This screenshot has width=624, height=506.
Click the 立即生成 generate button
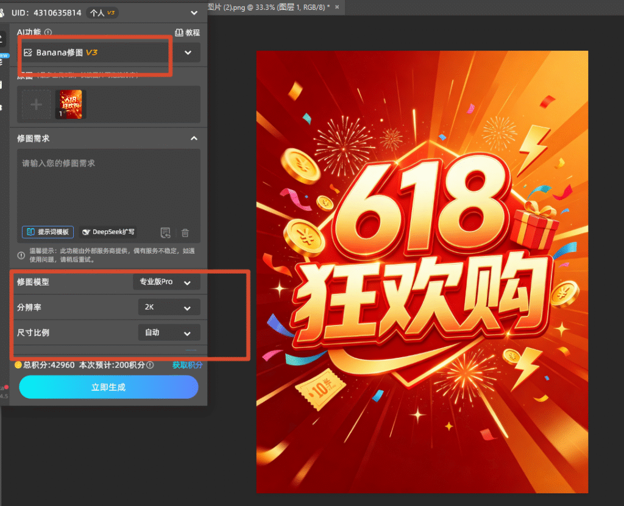(108, 387)
